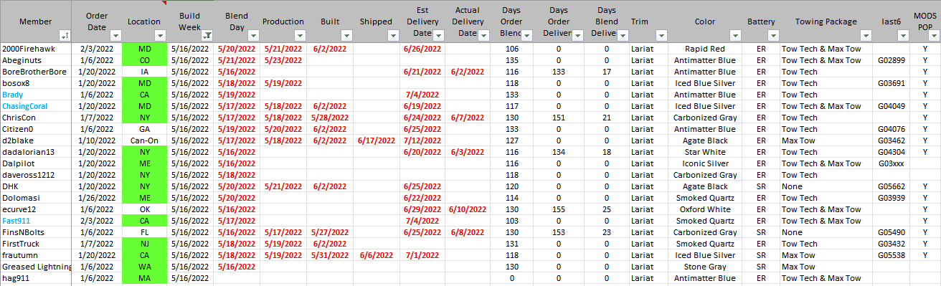
Task: Expand the Est Delivery Date filter
Action: pyautogui.click(x=438, y=35)
